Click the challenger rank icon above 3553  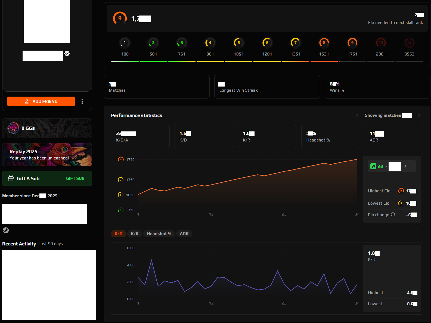tap(409, 43)
